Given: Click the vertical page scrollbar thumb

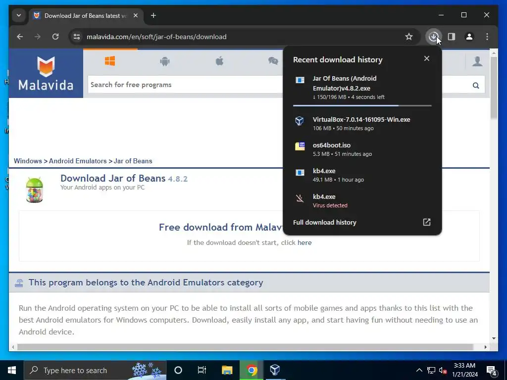Looking at the screenshot, I should tap(494, 88).
